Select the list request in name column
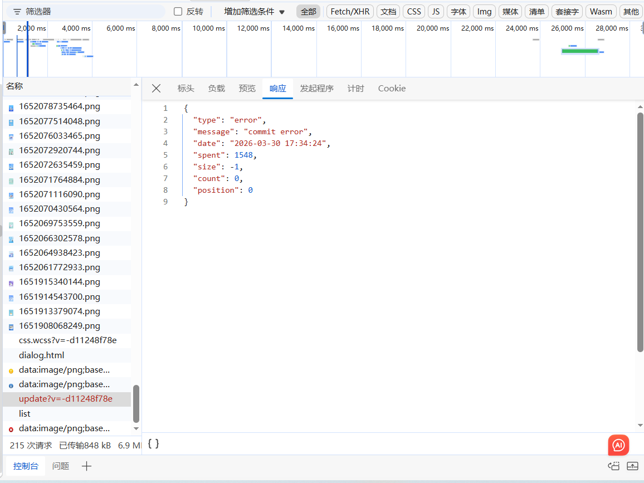The image size is (644, 483). click(25, 414)
